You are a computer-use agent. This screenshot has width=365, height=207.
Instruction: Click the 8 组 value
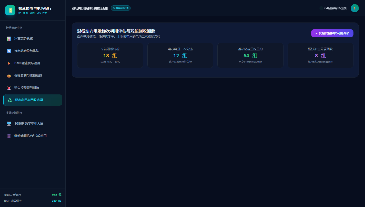tap(320, 56)
